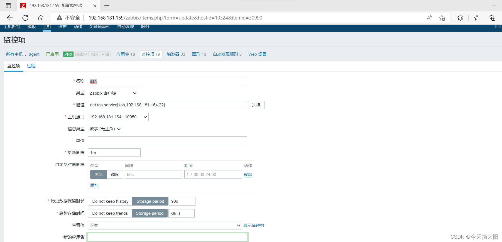
Task: Open 触发器 33 link
Action: (176, 54)
